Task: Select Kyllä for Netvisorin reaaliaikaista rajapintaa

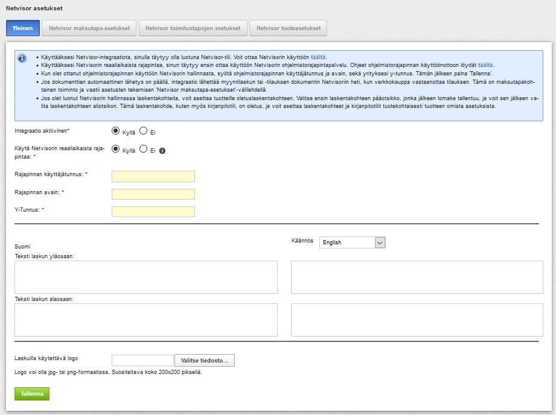Action: tap(115, 149)
